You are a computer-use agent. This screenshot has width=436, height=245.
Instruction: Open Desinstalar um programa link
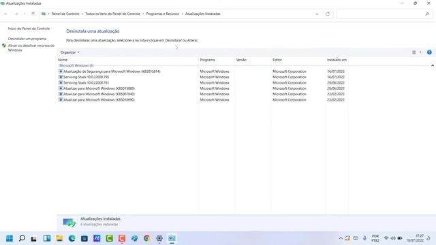[27, 39]
